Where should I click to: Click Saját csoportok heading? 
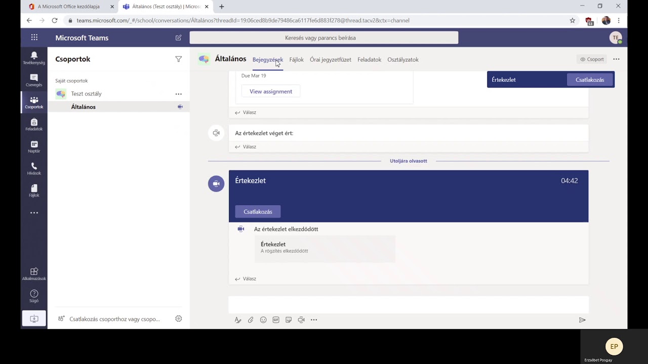[71, 81]
